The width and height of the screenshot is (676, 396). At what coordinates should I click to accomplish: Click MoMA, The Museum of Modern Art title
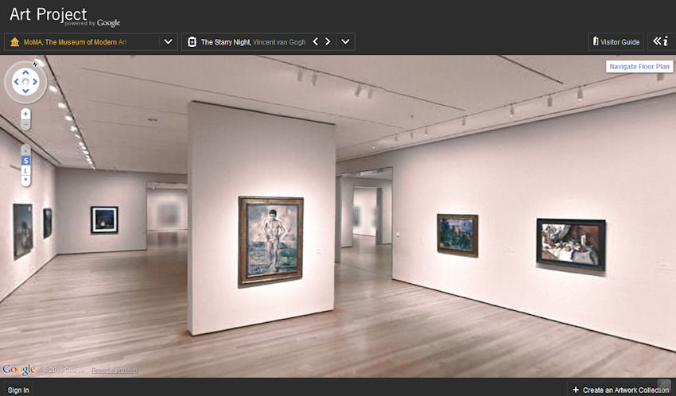(x=75, y=42)
